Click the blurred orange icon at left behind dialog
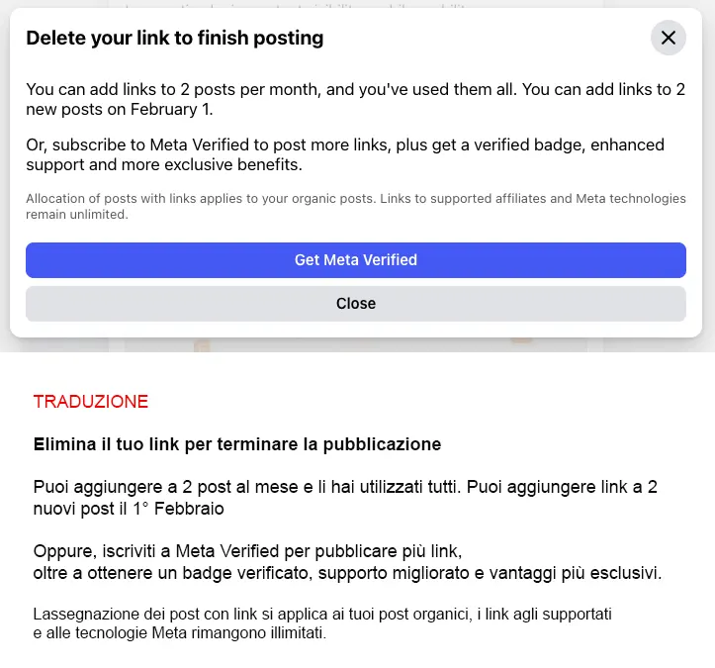This screenshot has width=715, height=668. click(x=202, y=345)
